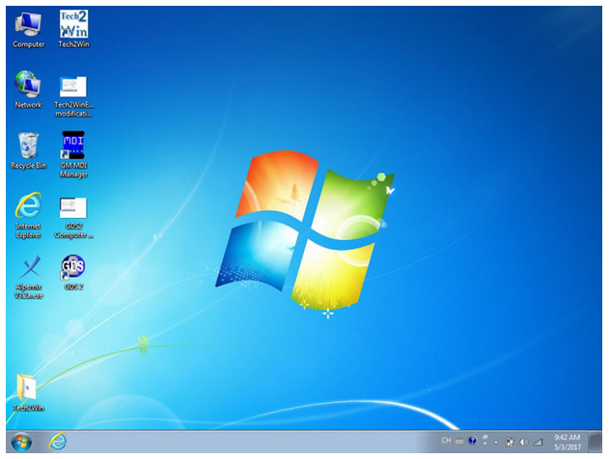610x459 pixels.
Task: Open the Action Center tray icon
Action: [510, 442]
